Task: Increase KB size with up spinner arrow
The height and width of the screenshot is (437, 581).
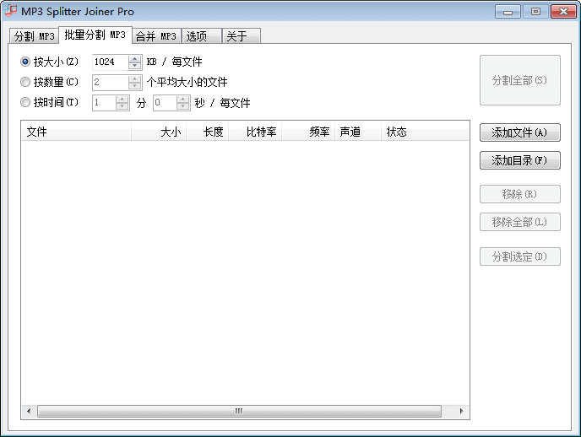Action: tap(134, 59)
